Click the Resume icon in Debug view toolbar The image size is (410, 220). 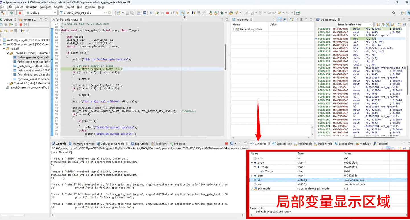click(11, 25)
